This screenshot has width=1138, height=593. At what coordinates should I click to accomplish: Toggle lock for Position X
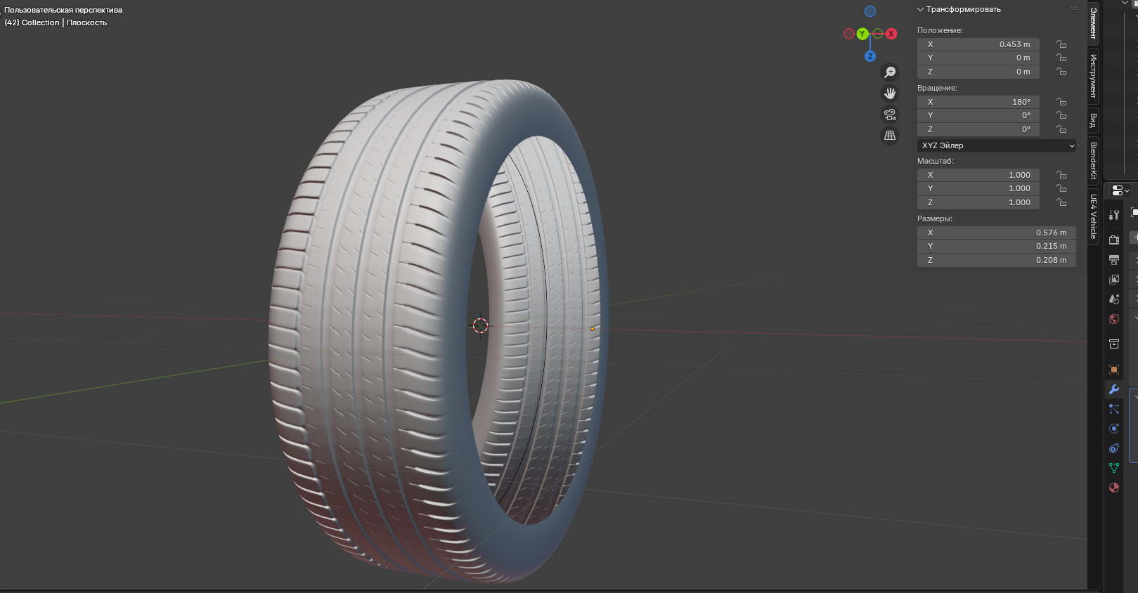pos(1061,44)
